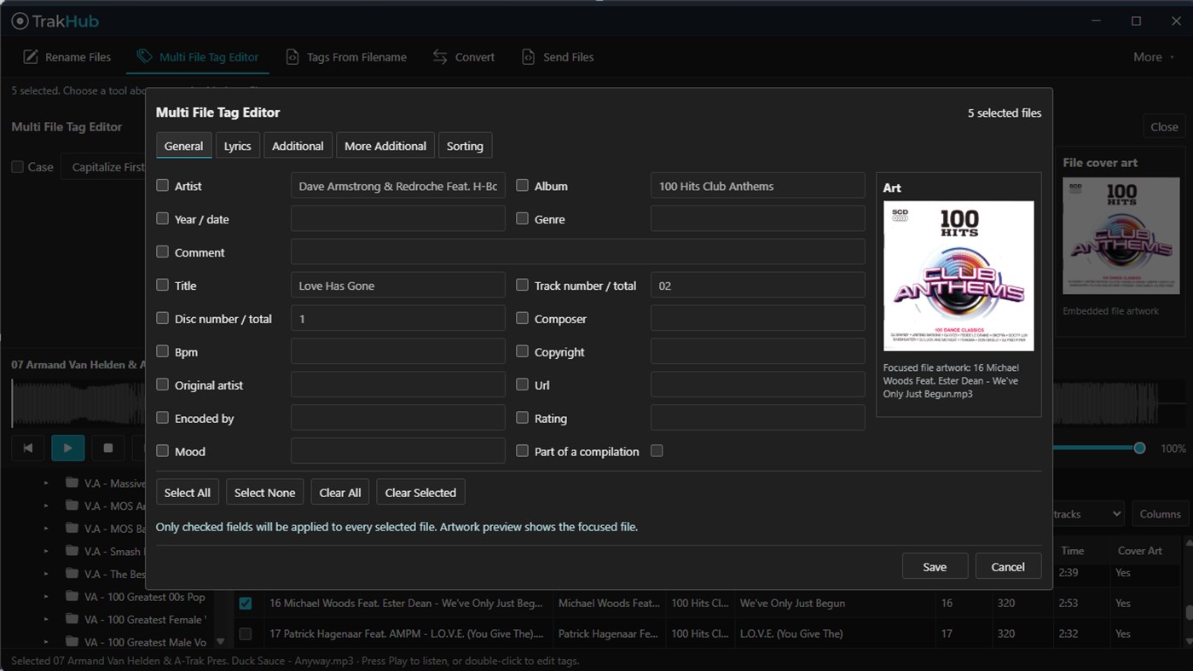Screen dimensions: 1193x671
Task: Click the previous track playback button
Action: click(28, 448)
